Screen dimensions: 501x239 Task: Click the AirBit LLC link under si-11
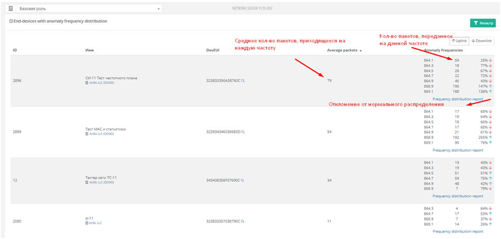click(95, 223)
